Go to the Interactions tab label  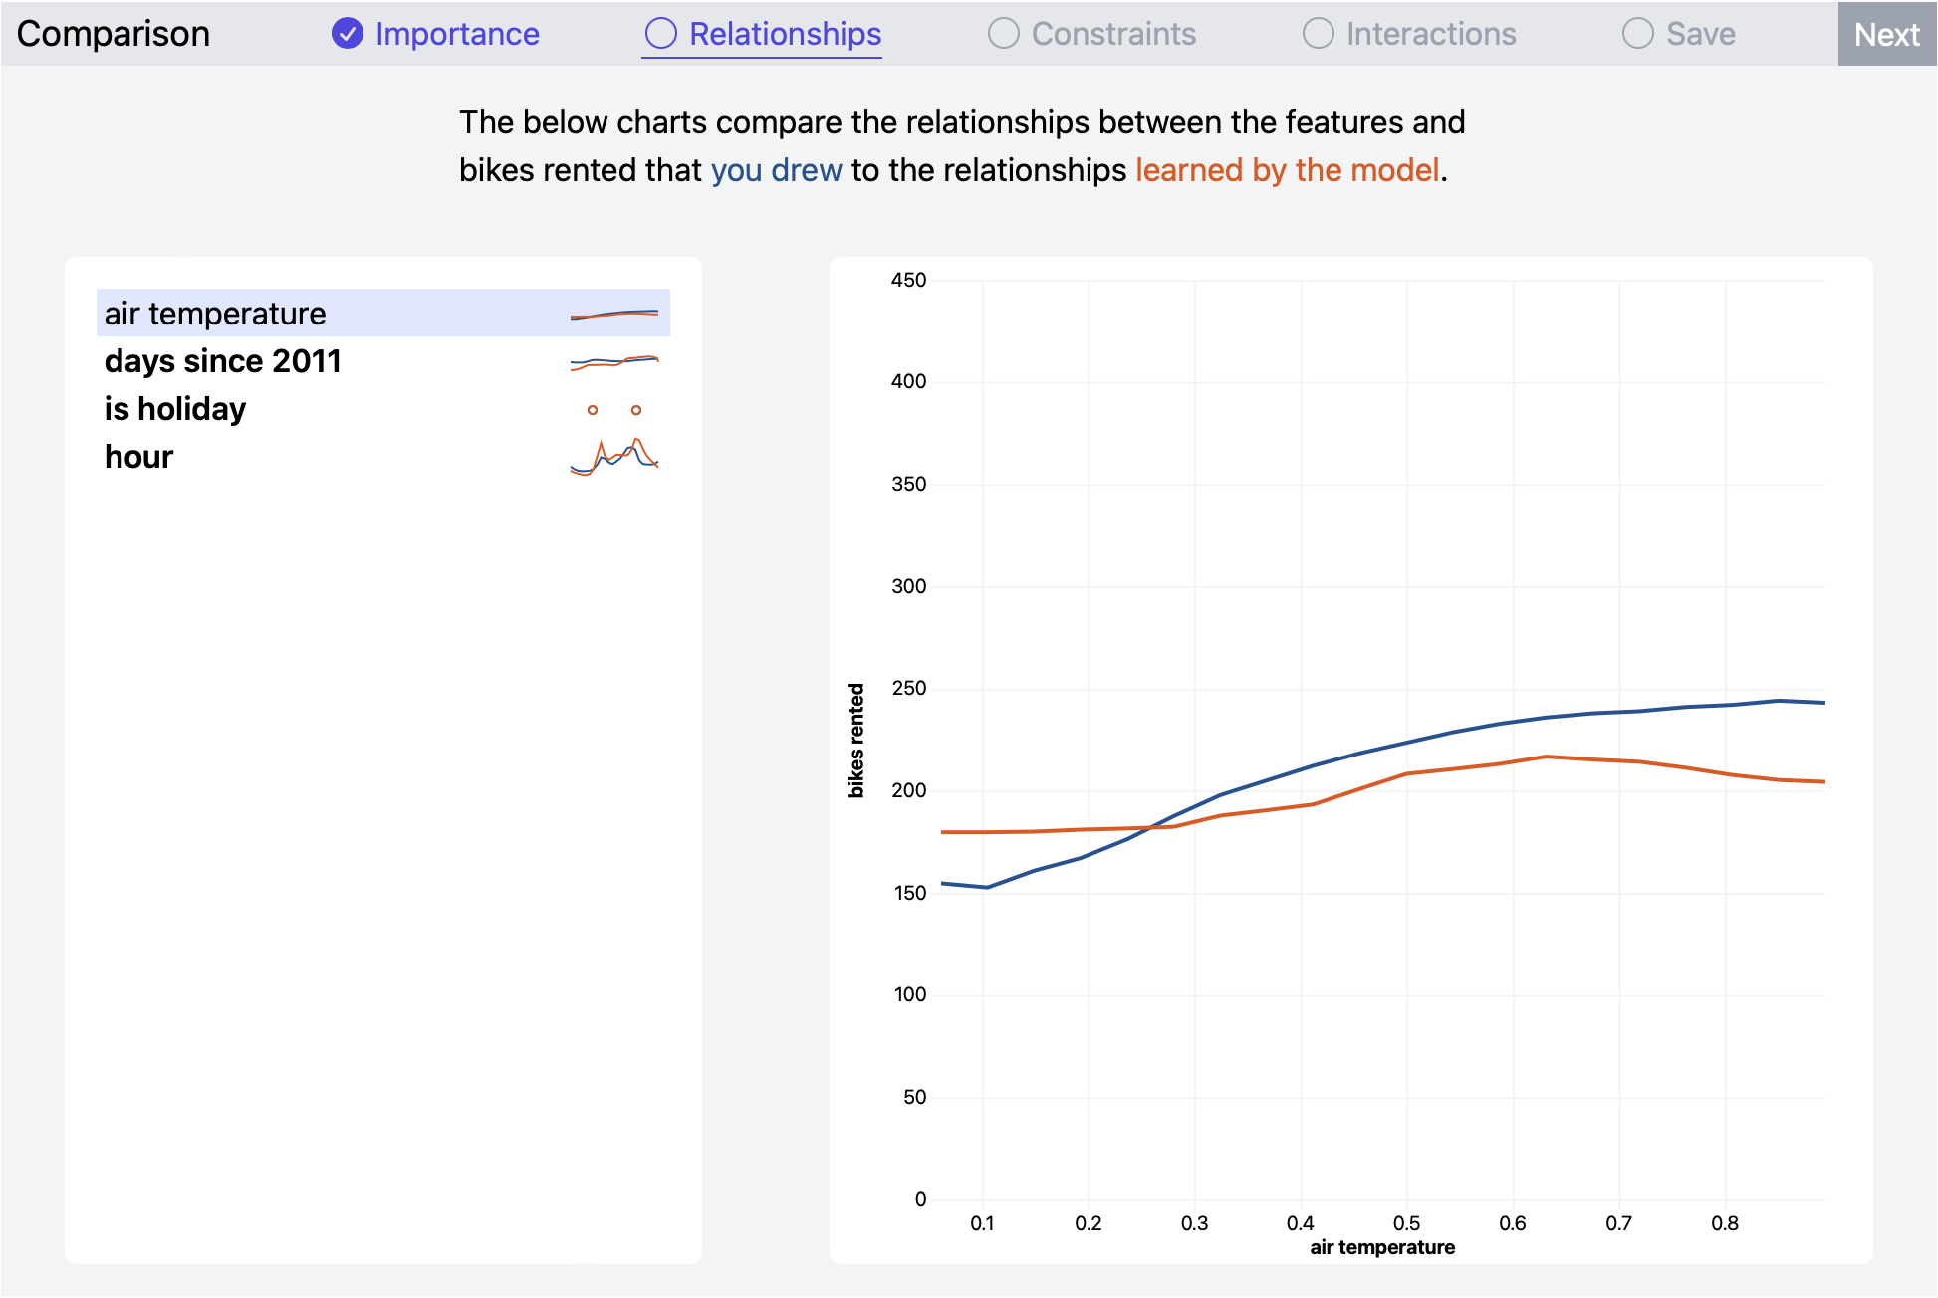pyautogui.click(x=1430, y=34)
